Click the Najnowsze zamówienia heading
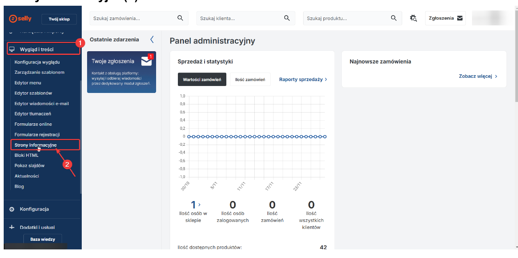 pos(380,61)
